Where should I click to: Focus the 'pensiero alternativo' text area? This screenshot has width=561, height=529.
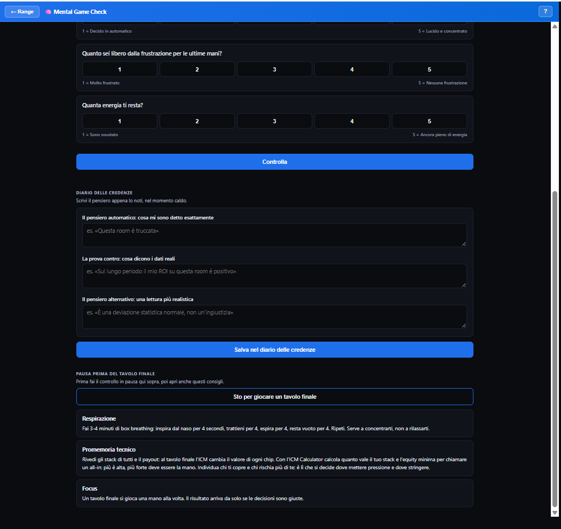(274, 317)
